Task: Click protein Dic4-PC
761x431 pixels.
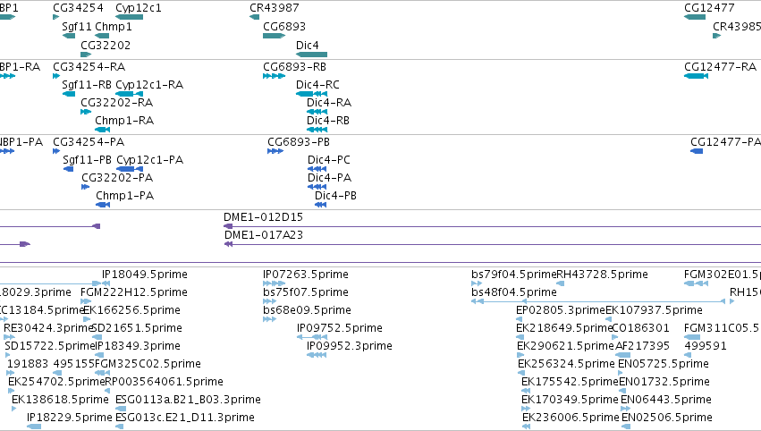Action: tap(328, 160)
